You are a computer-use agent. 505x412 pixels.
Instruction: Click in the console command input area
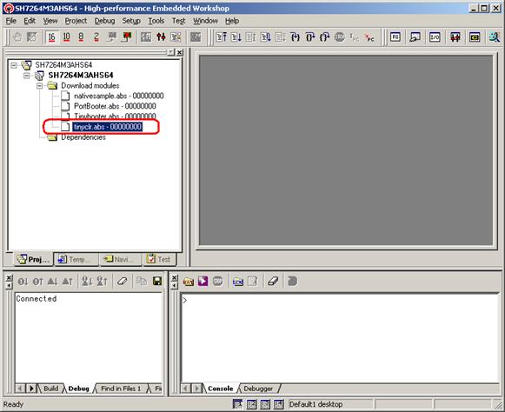[x=340, y=337]
